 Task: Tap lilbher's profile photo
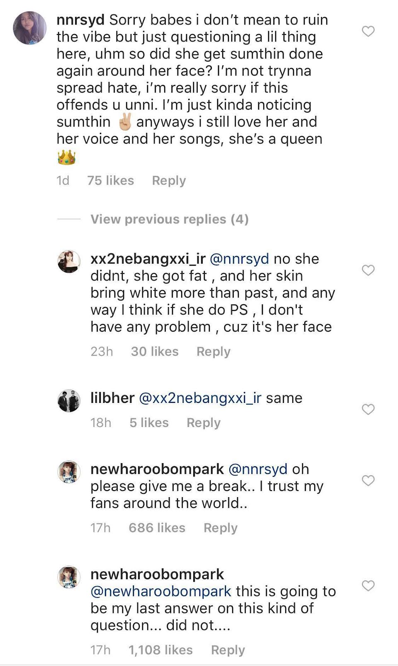click(x=69, y=401)
